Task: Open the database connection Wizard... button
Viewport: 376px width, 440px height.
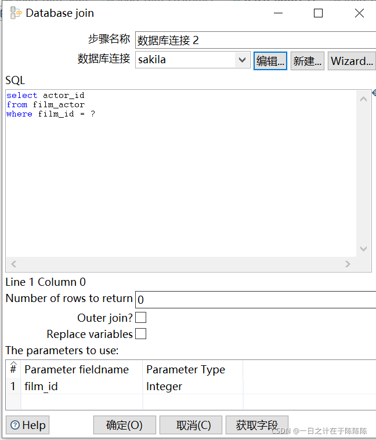Action: click(352, 61)
